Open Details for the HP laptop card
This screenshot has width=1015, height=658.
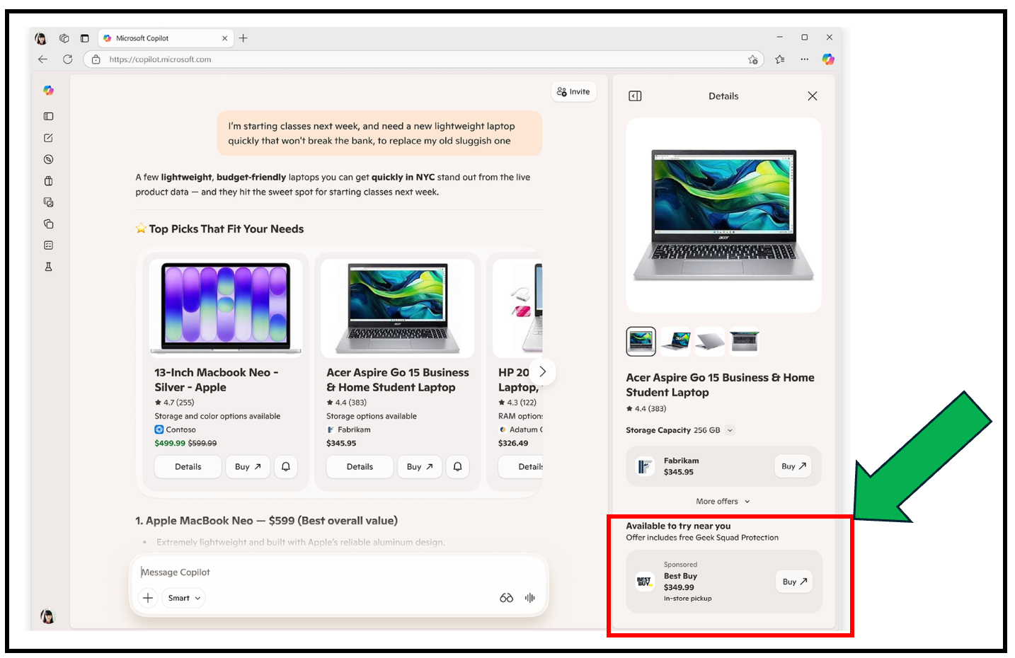pos(521,467)
